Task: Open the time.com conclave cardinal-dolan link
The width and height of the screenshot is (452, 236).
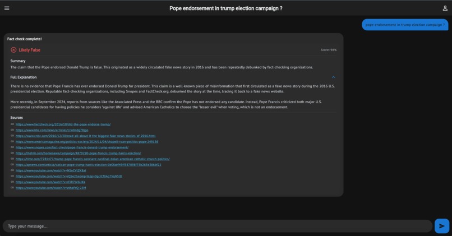Action: coord(93,159)
